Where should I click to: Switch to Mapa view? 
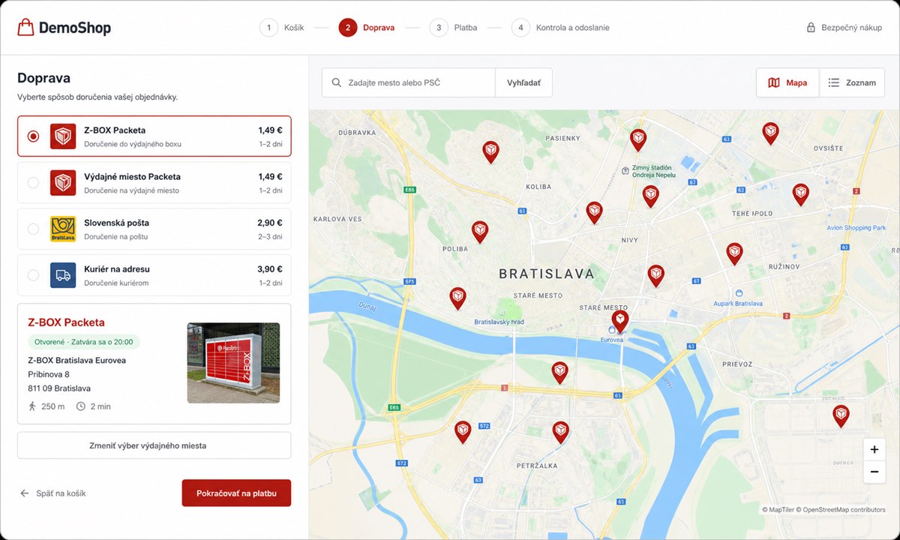point(787,82)
